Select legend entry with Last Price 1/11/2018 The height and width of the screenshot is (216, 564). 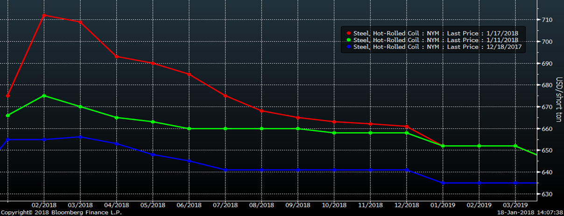(436, 40)
